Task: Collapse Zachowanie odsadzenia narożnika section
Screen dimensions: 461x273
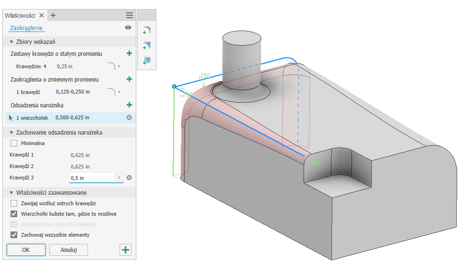Action: [x=11, y=133]
